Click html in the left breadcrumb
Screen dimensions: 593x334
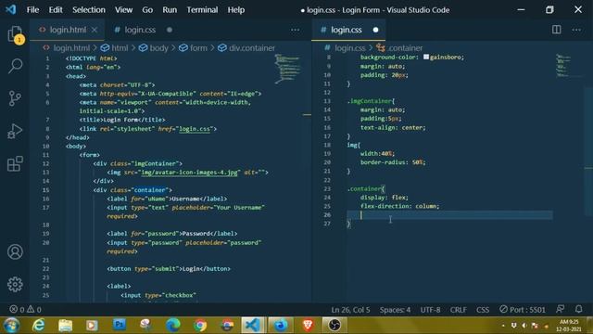coord(120,48)
